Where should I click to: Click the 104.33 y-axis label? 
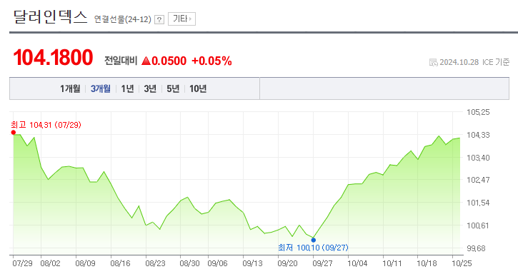tap(478, 135)
